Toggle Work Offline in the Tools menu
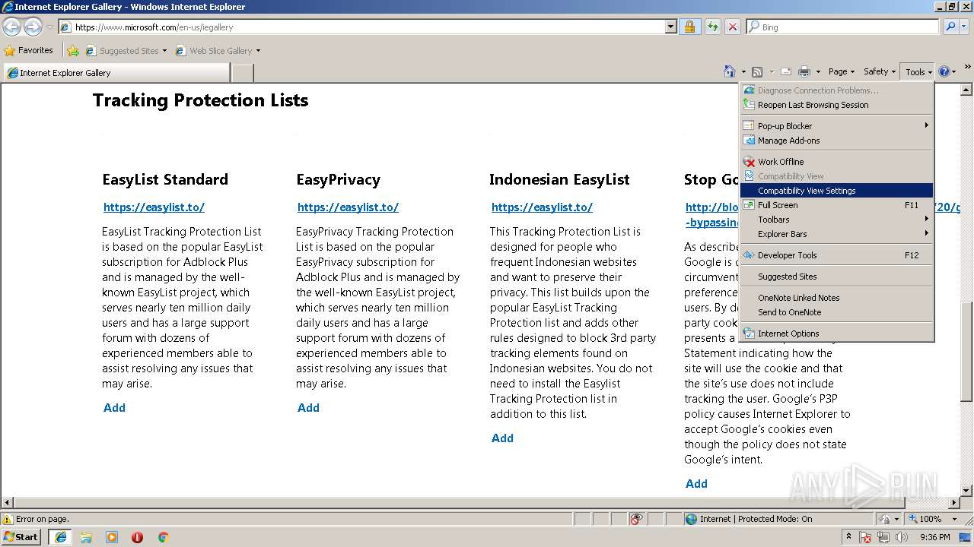The image size is (974, 547). pyautogui.click(x=836, y=162)
